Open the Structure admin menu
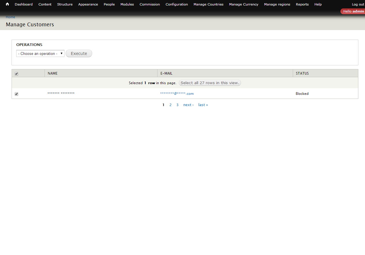The width and height of the screenshot is (365, 255). pos(65,4)
